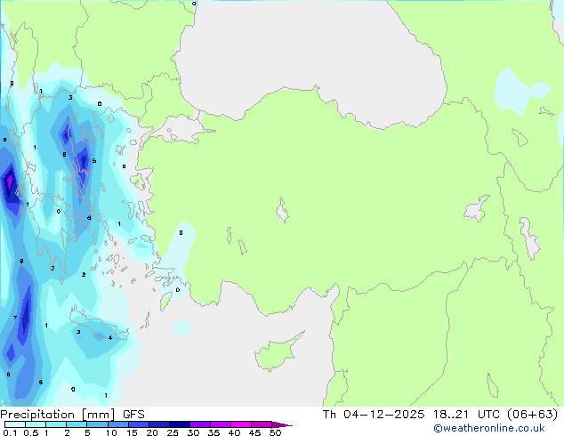
Task: Click the legend label '15'
Action: (132, 432)
